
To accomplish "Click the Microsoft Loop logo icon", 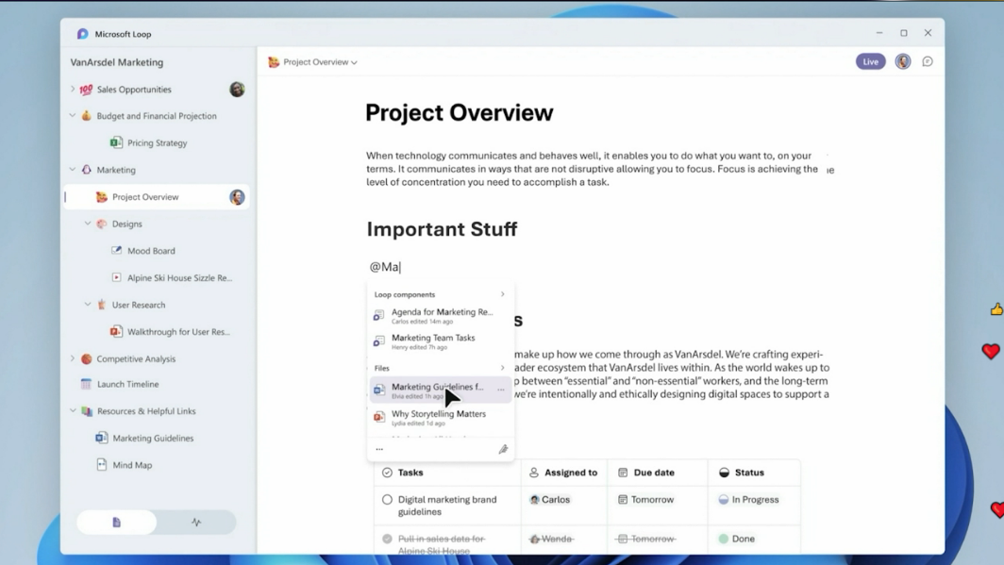I will click(x=83, y=34).
